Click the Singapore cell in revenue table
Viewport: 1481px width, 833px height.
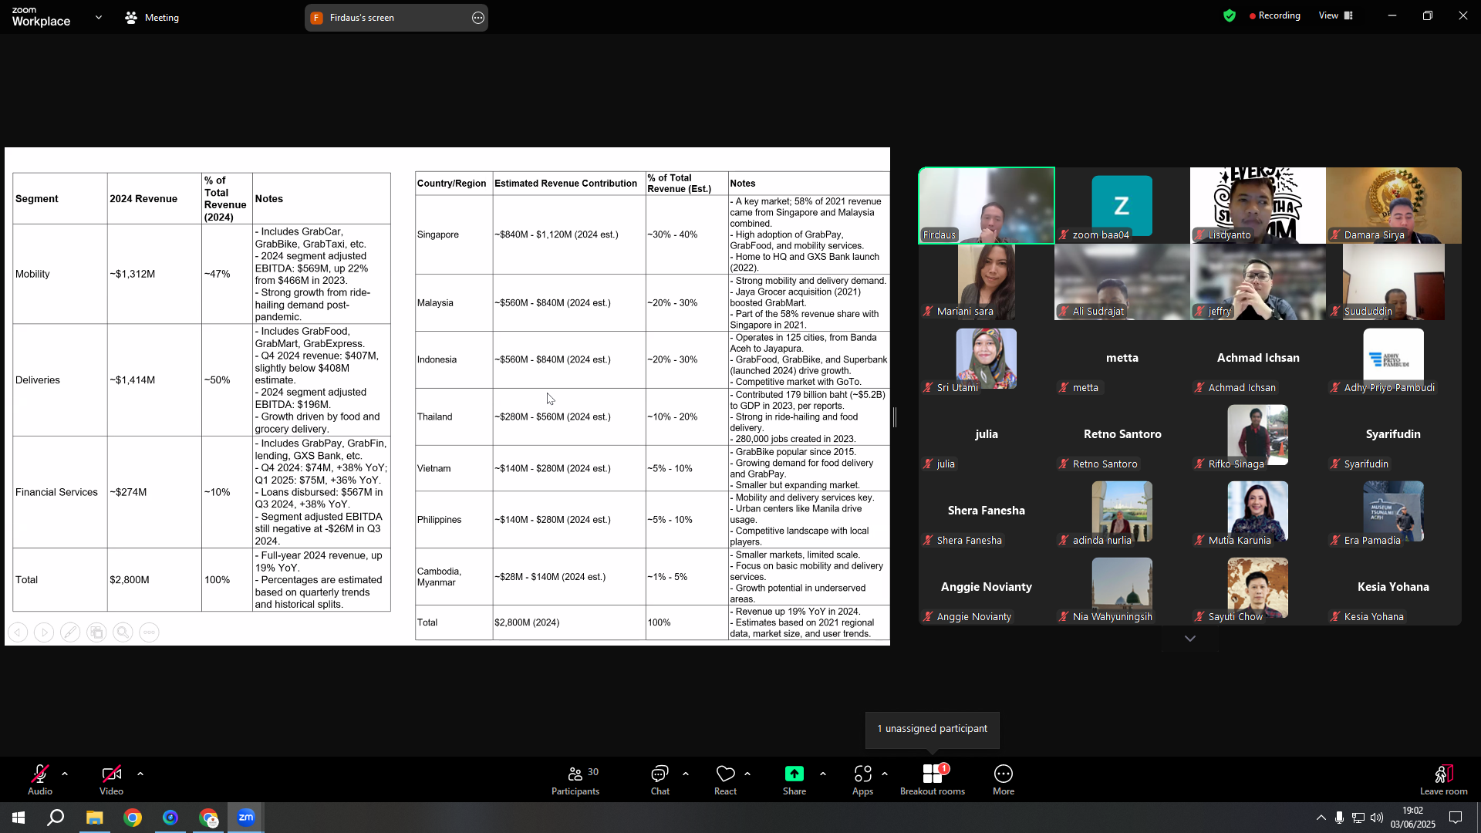point(454,234)
